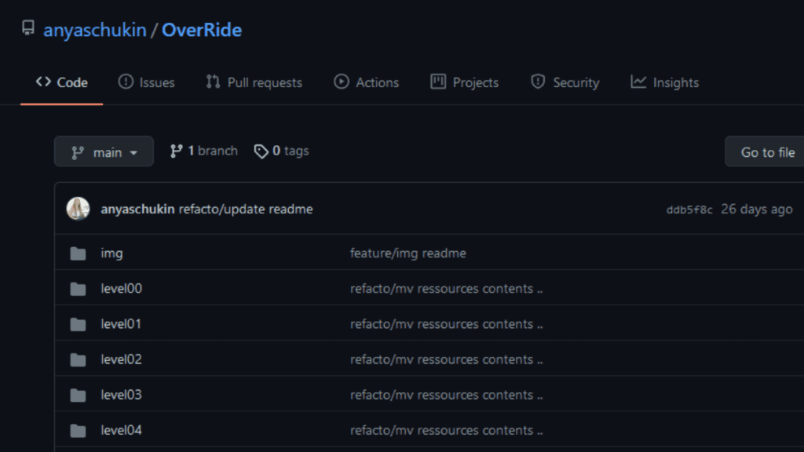Expand the main branch dropdown
Screen dimensions: 804x452
pos(104,151)
